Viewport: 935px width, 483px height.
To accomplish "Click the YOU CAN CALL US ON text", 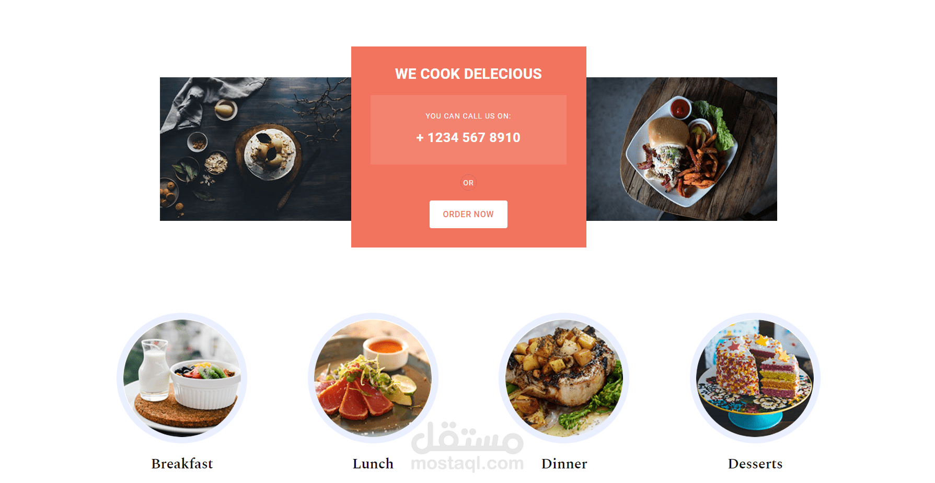I will (x=468, y=116).
